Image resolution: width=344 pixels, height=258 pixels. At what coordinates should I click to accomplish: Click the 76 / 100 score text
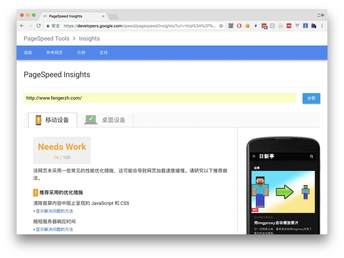[62, 158]
